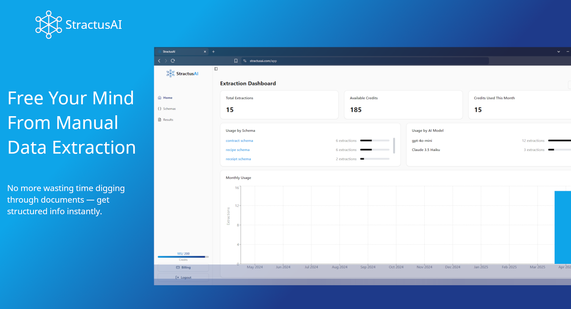Click the StractusAI logo in the sidebar
Screen dimensions: 571x309
click(182, 73)
